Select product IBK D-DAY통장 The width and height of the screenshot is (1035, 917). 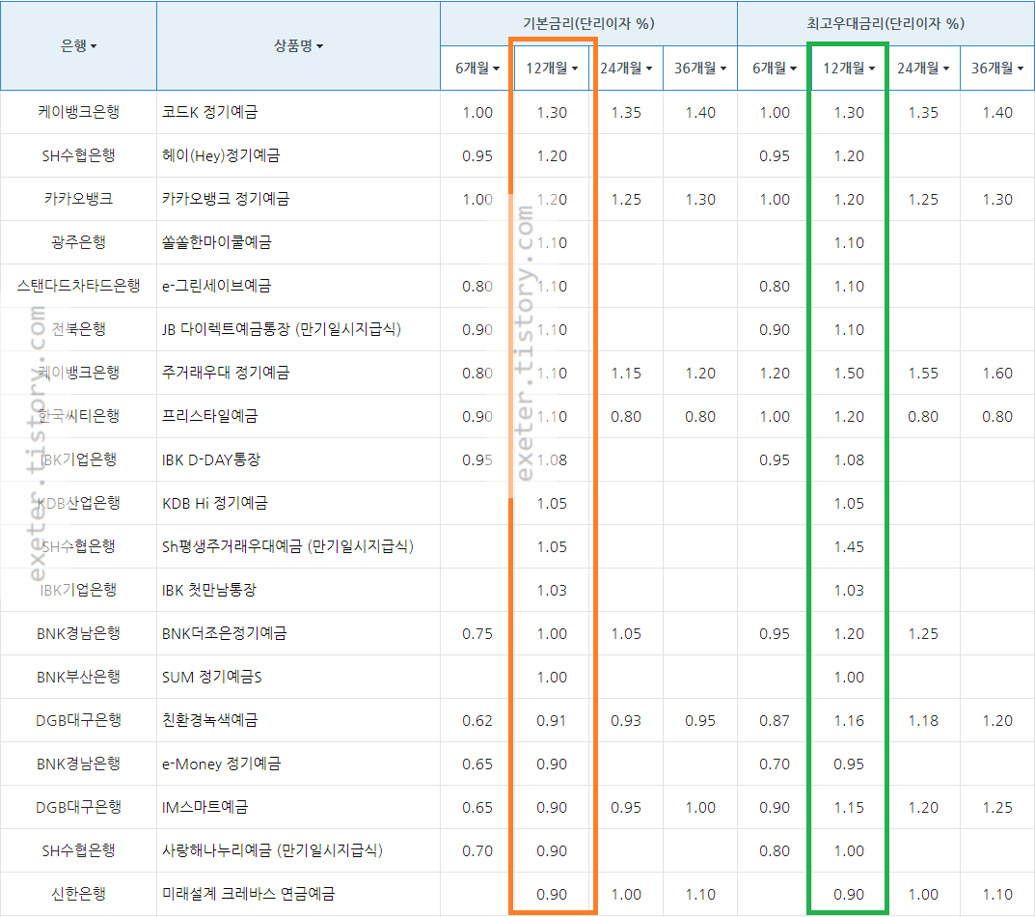click(211, 459)
